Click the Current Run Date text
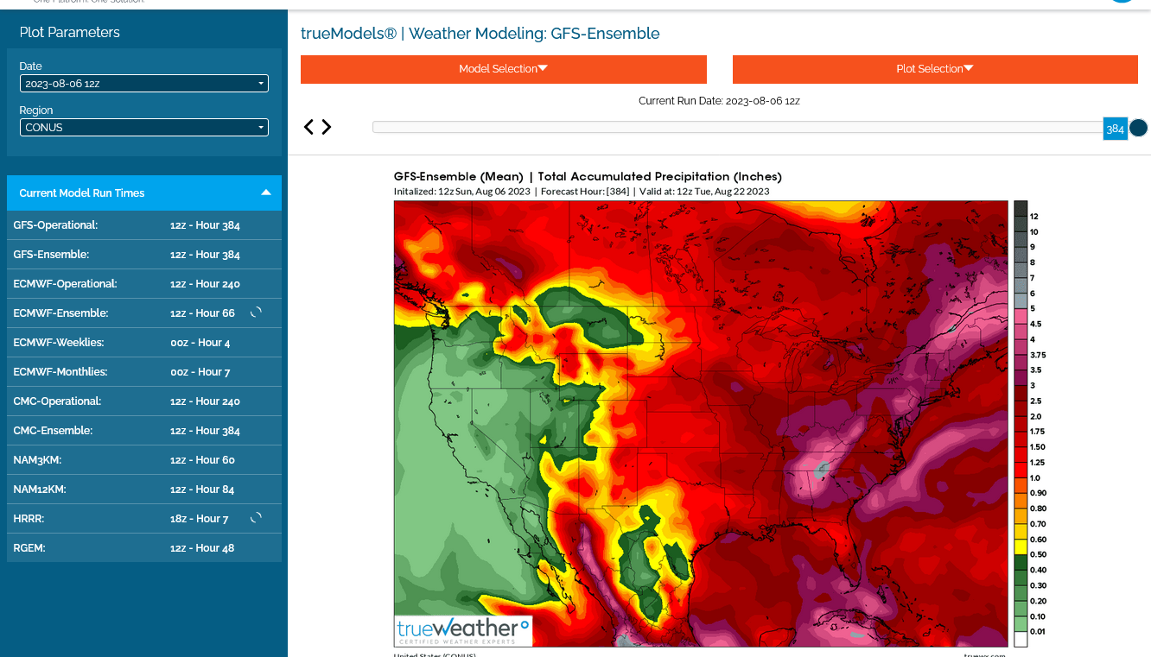The width and height of the screenshot is (1151, 657). (x=719, y=101)
